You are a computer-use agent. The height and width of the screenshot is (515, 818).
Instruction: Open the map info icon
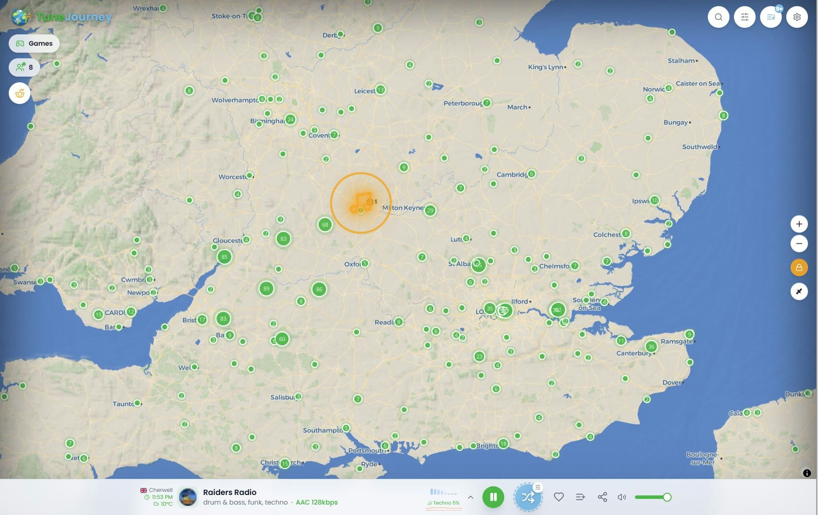pos(807,473)
